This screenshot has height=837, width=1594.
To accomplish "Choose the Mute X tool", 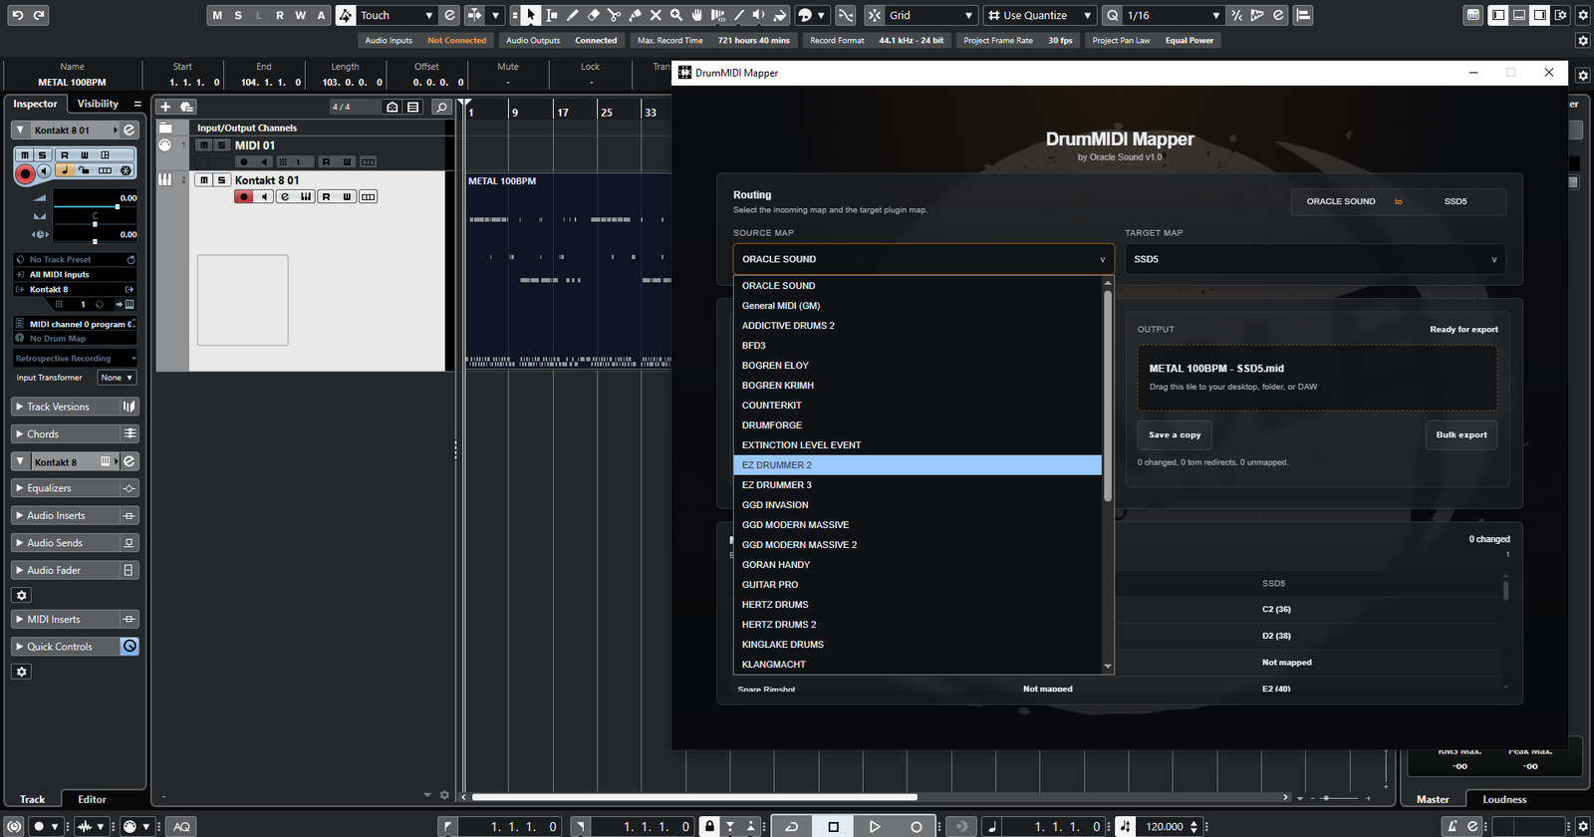I will point(656,15).
